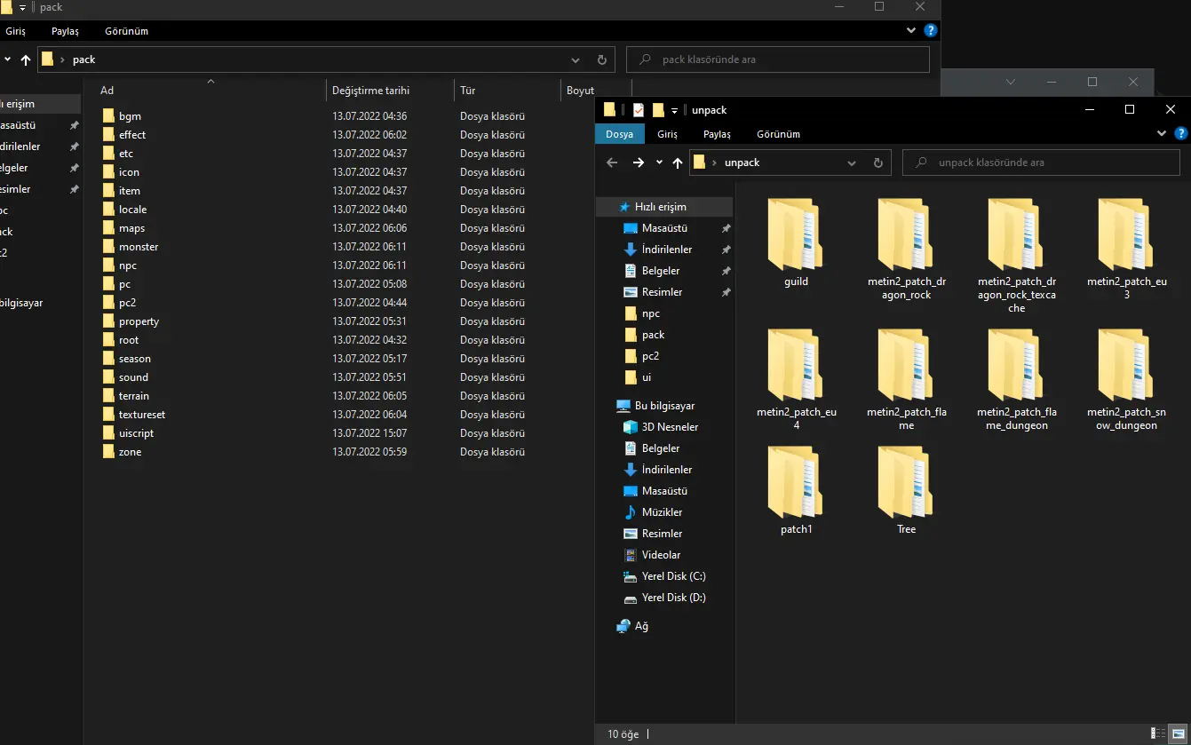Click breadcrumb chevron before unpack
The width and height of the screenshot is (1191, 745).
click(715, 162)
